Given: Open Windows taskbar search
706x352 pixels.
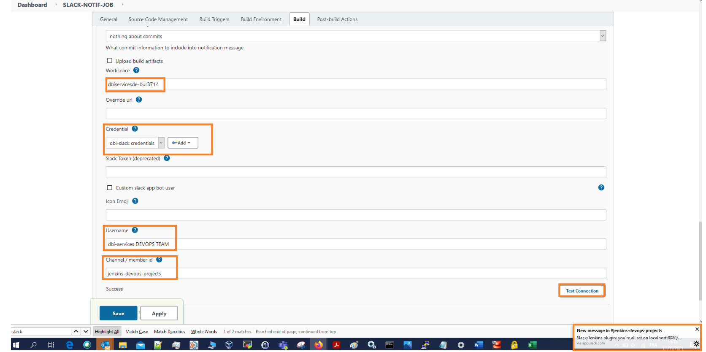Looking at the screenshot, I should click(x=34, y=345).
